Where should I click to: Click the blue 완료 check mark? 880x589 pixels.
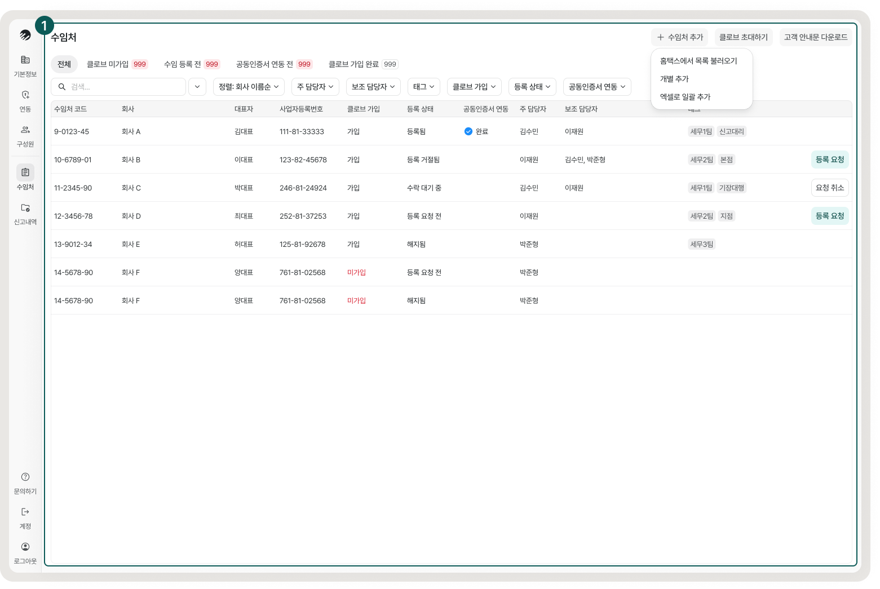[x=468, y=131]
